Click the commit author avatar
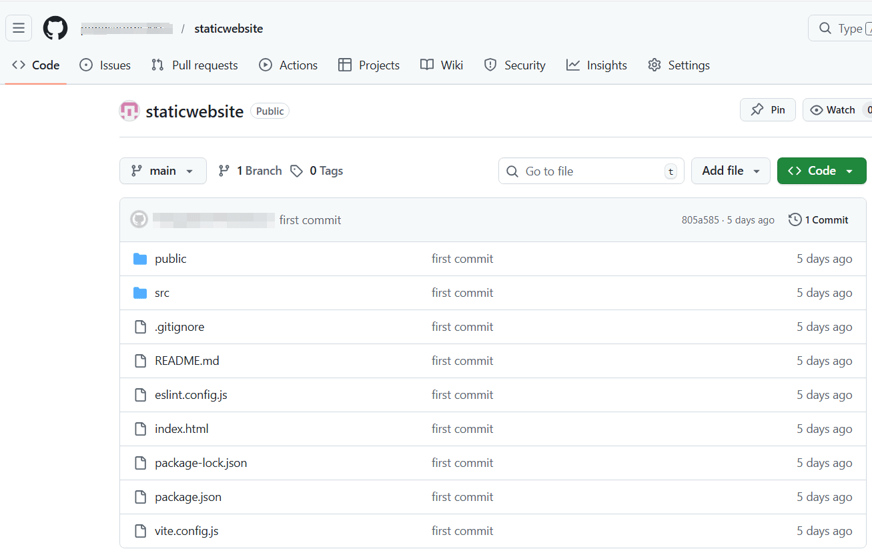This screenshot has width=872, height=555. pos(139,219)
